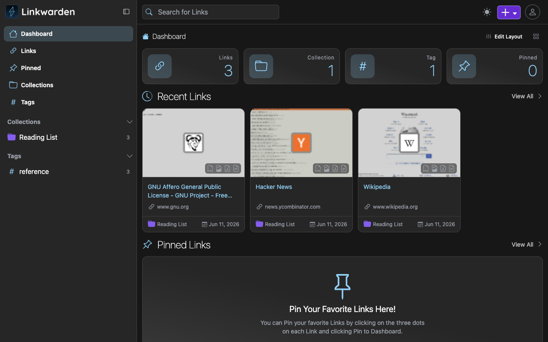The image size is (548, 342).
Task: Open readable format on Hacker News card
Action: (344, 168)
